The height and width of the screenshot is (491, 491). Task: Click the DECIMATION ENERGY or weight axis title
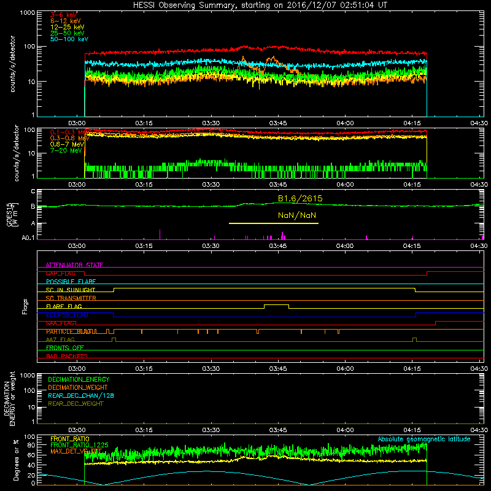coord(9,398)
